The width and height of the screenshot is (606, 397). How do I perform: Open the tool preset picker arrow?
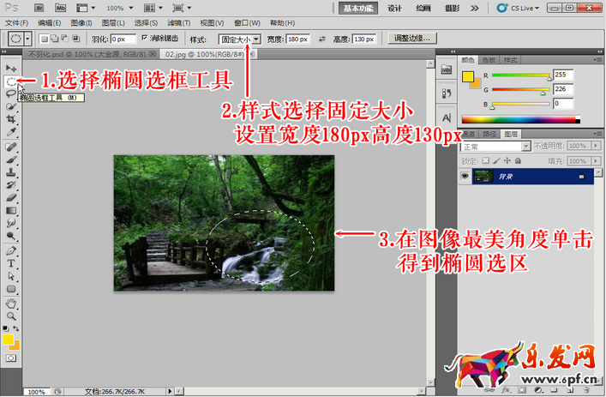tap(27, 39)
